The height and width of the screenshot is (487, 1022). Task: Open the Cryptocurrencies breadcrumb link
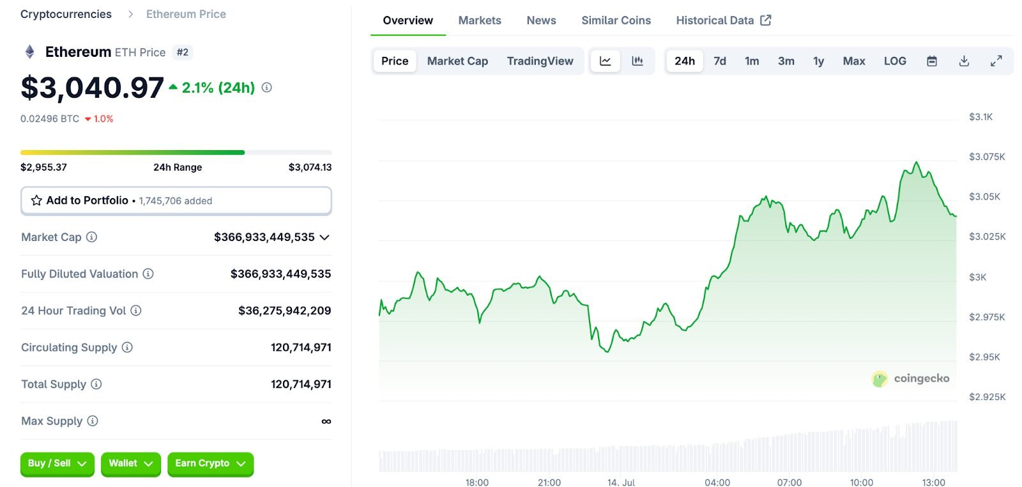(x=66, y=14)
